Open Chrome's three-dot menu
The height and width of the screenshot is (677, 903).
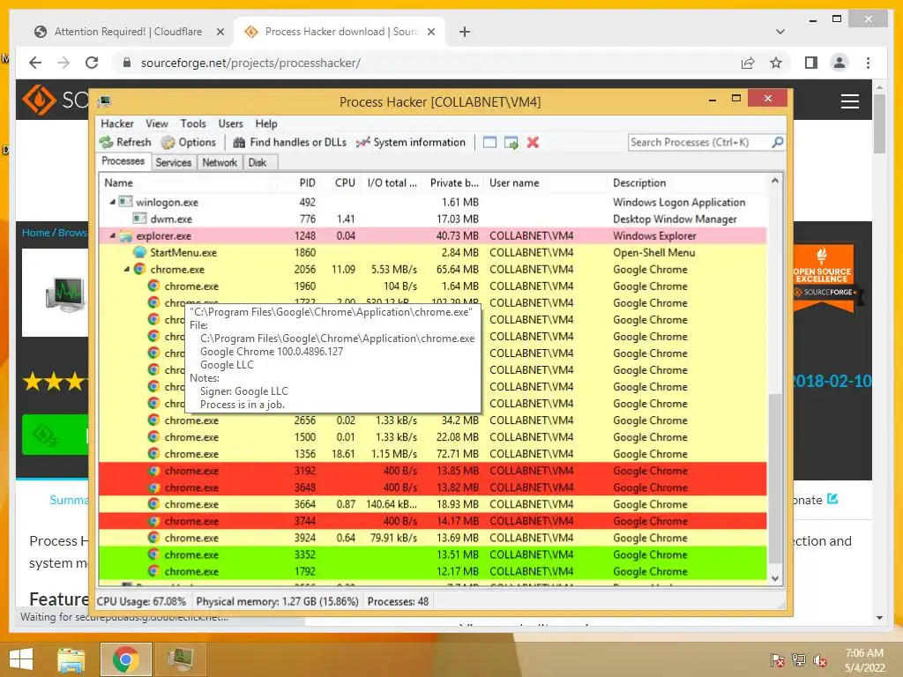pos(868,63)
